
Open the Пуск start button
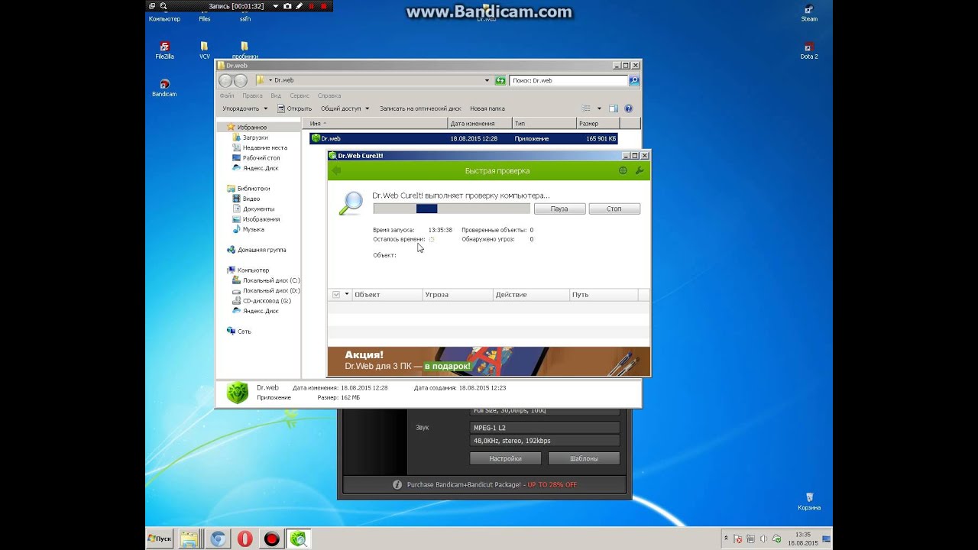(160, 539)
